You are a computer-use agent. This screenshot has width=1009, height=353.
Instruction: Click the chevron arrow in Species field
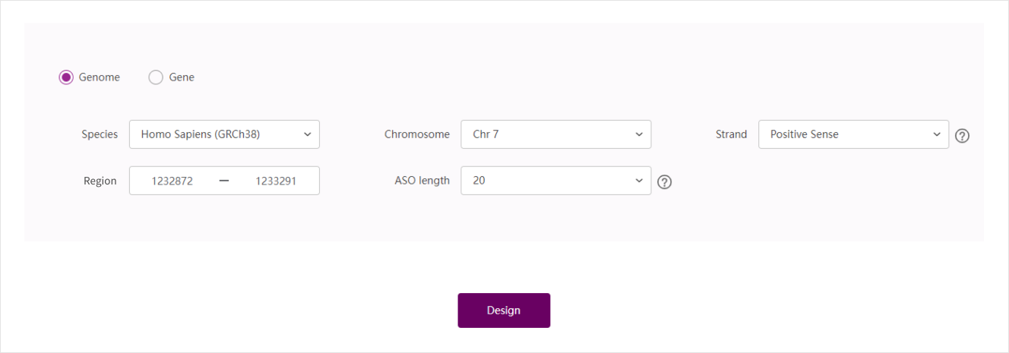[308, 134]
